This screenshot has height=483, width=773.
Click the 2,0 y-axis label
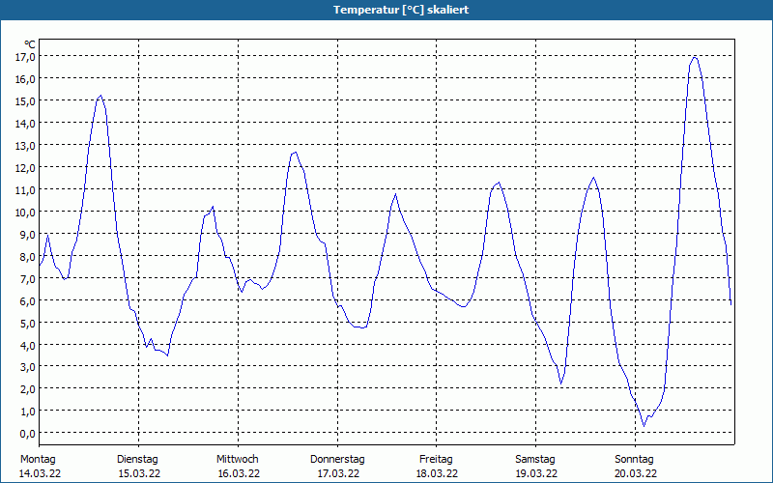(28, 389)
